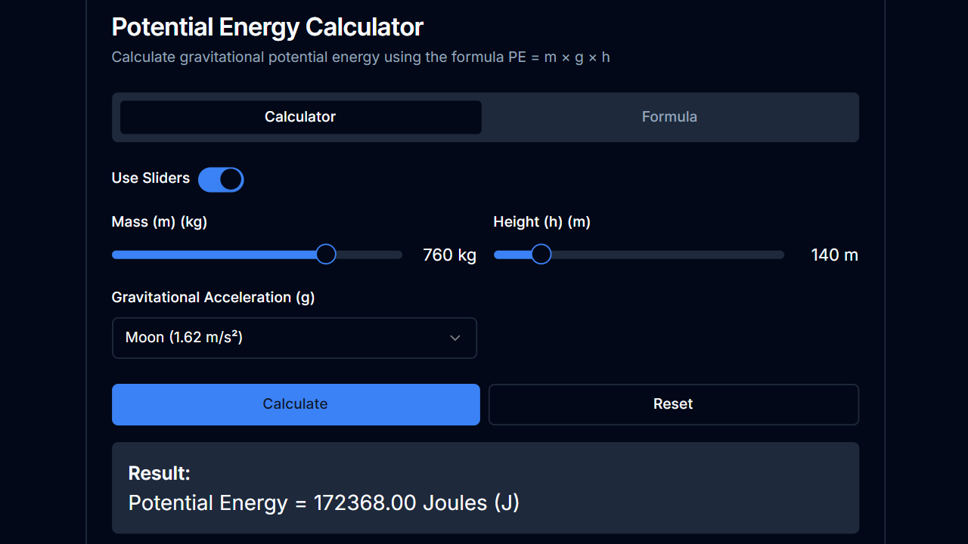Click the Result panel
968x544 pixels.
pos(485,487)
